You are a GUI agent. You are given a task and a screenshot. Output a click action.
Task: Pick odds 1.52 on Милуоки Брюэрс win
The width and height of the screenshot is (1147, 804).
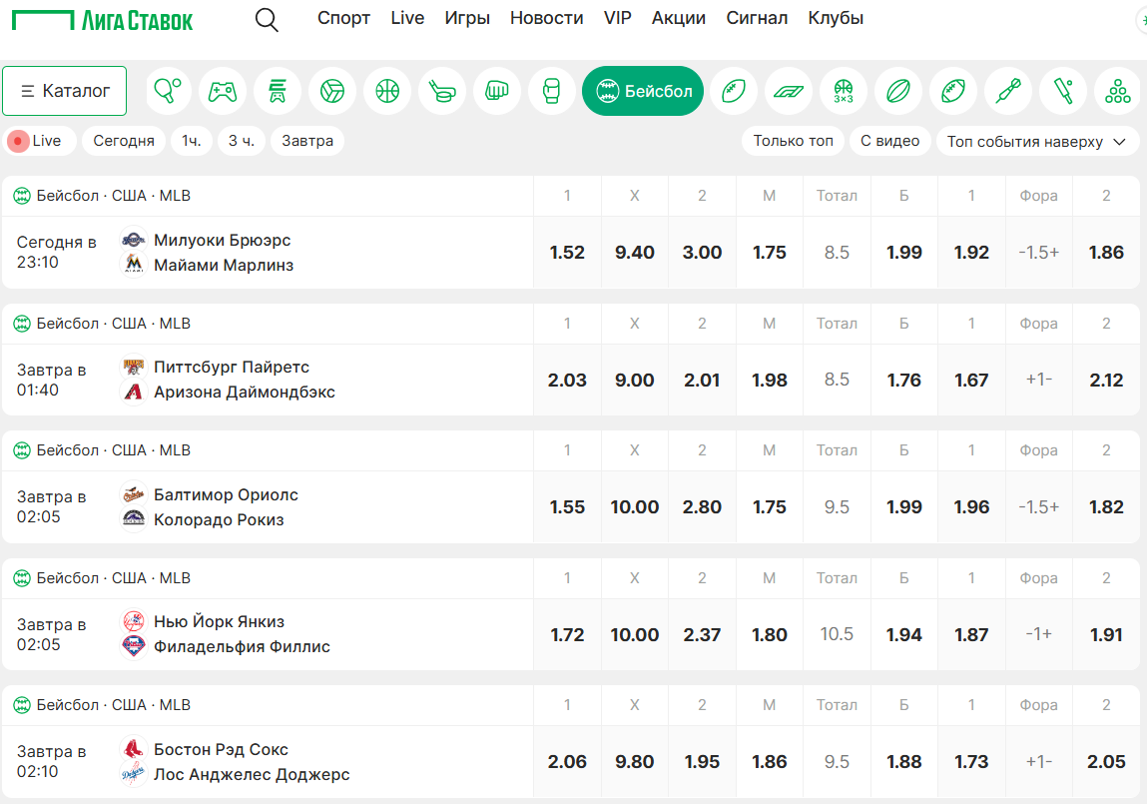[x=567, y=253]
